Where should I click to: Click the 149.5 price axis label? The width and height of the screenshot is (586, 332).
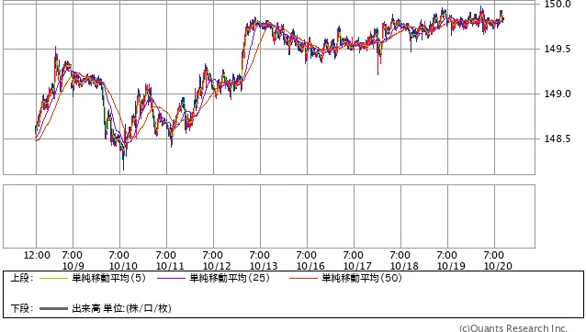point(558,49)
